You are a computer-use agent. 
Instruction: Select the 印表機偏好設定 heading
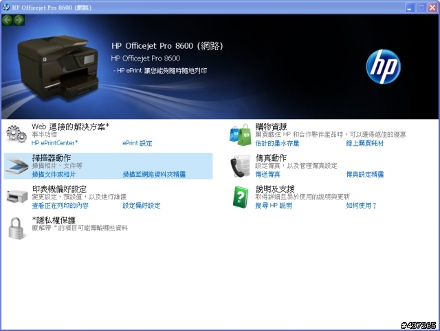tap(59, 189)
